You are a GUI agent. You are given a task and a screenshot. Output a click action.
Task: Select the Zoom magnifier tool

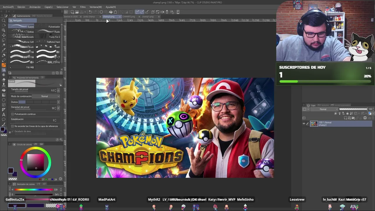4,21
